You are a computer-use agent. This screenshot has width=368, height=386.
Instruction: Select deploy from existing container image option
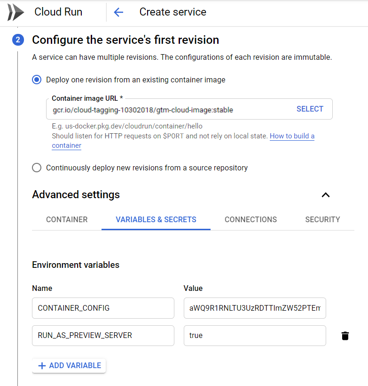coord(37,80)
